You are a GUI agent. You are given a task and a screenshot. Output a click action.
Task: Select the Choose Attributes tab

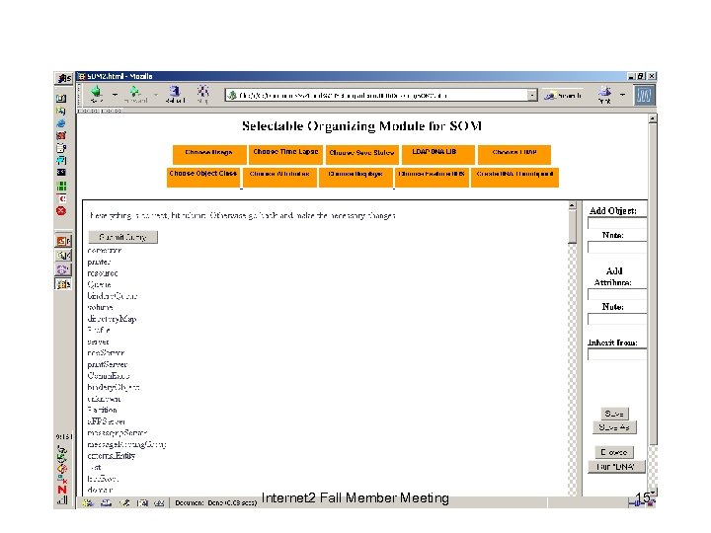(279, 178)
